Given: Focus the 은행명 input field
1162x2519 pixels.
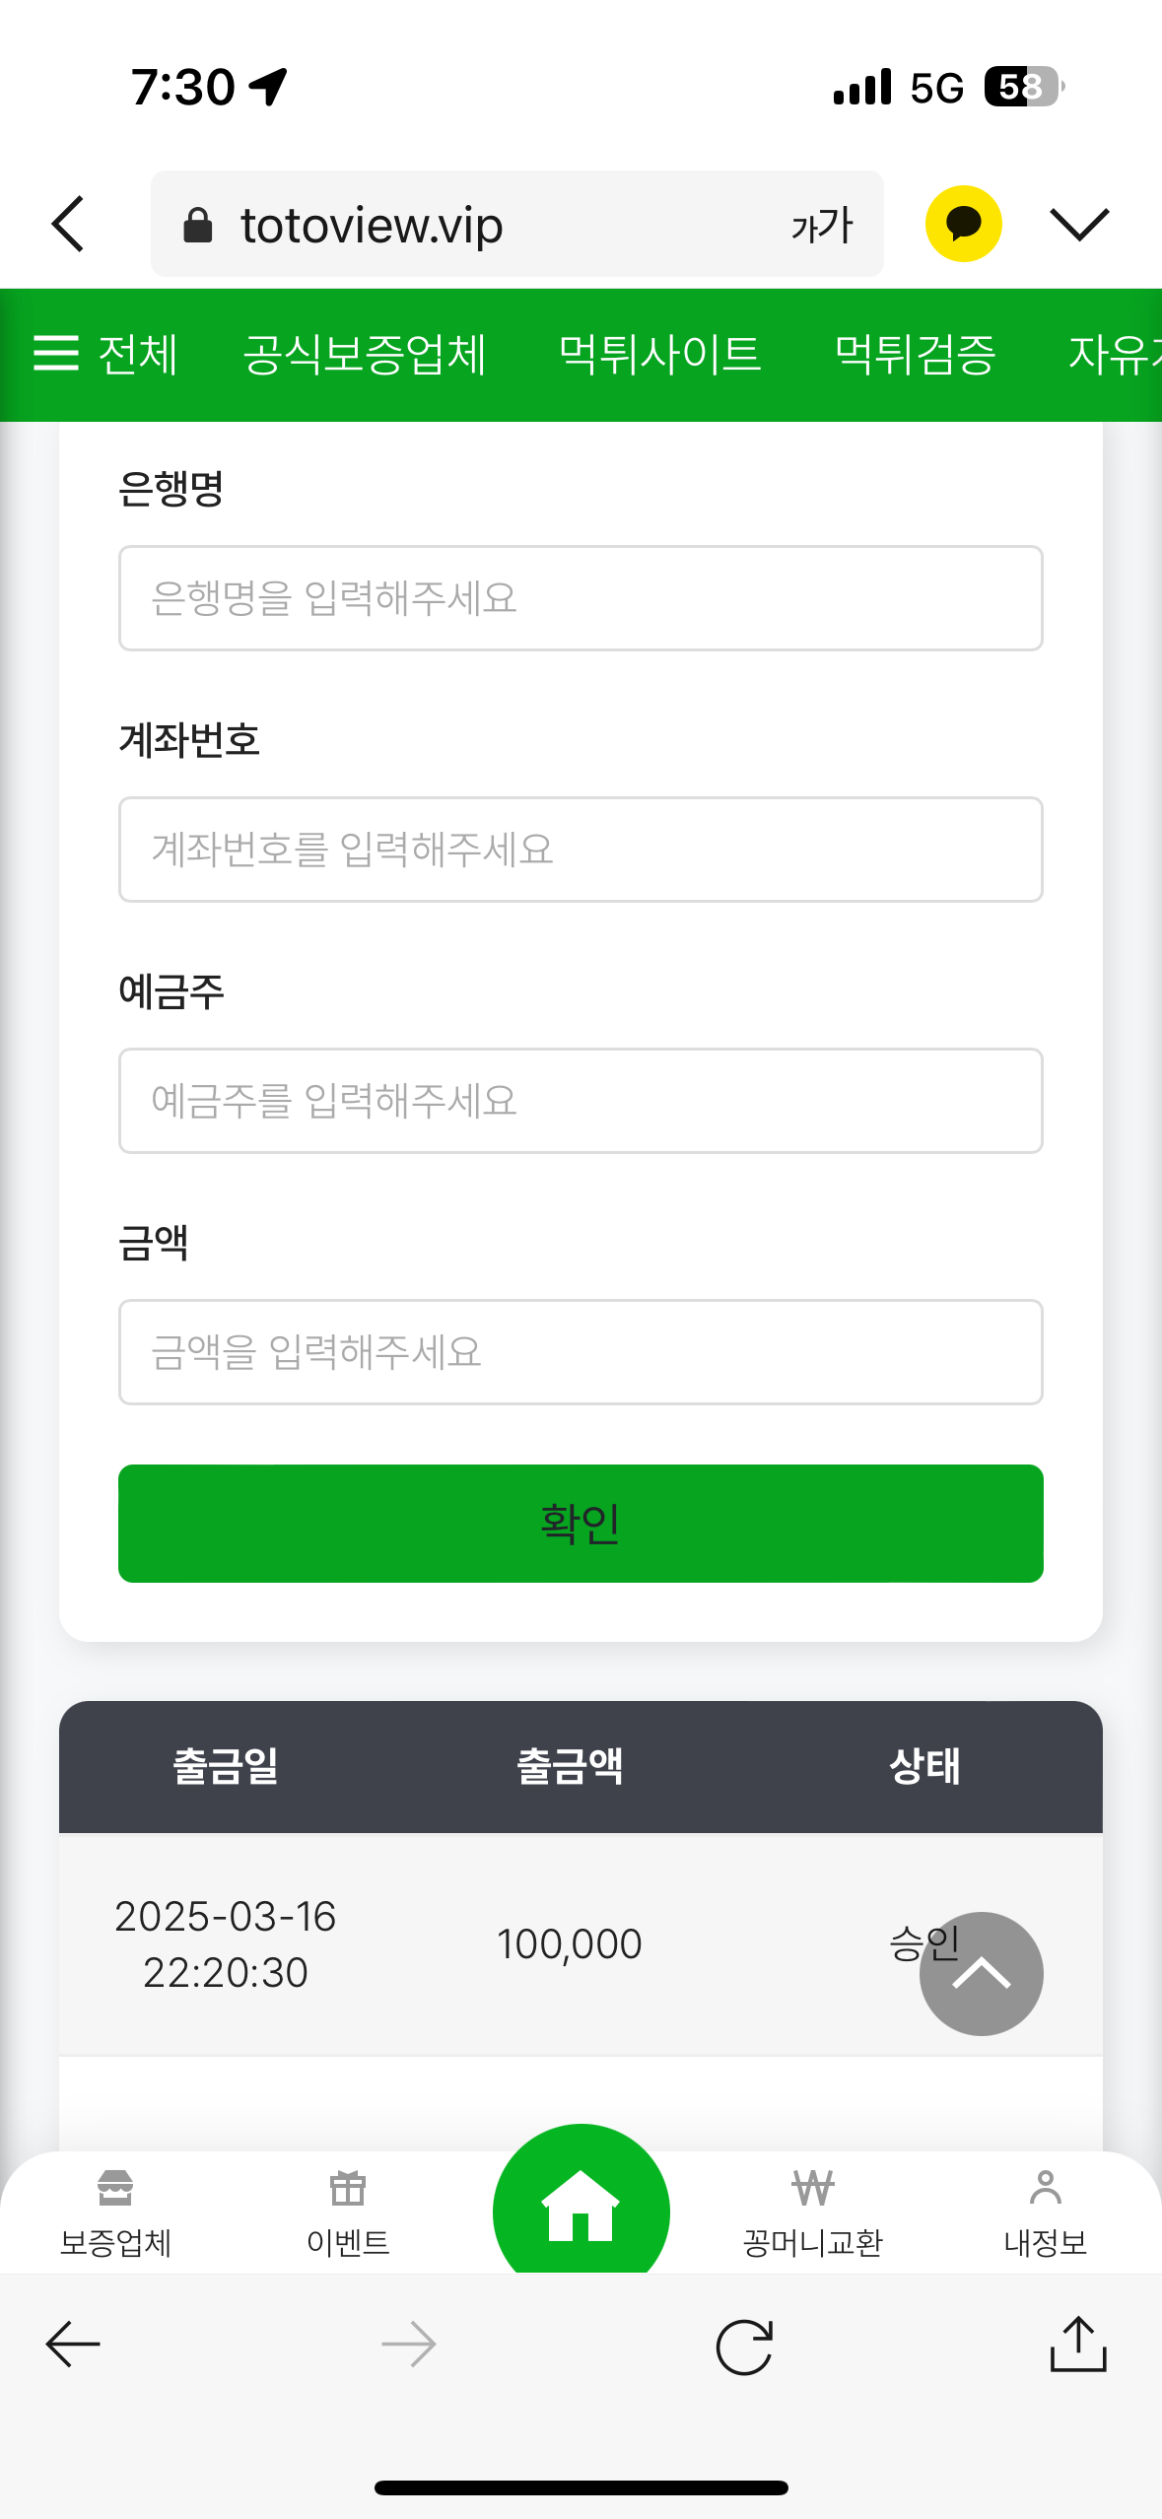Looking at the screenshot, I should (581, 598).
